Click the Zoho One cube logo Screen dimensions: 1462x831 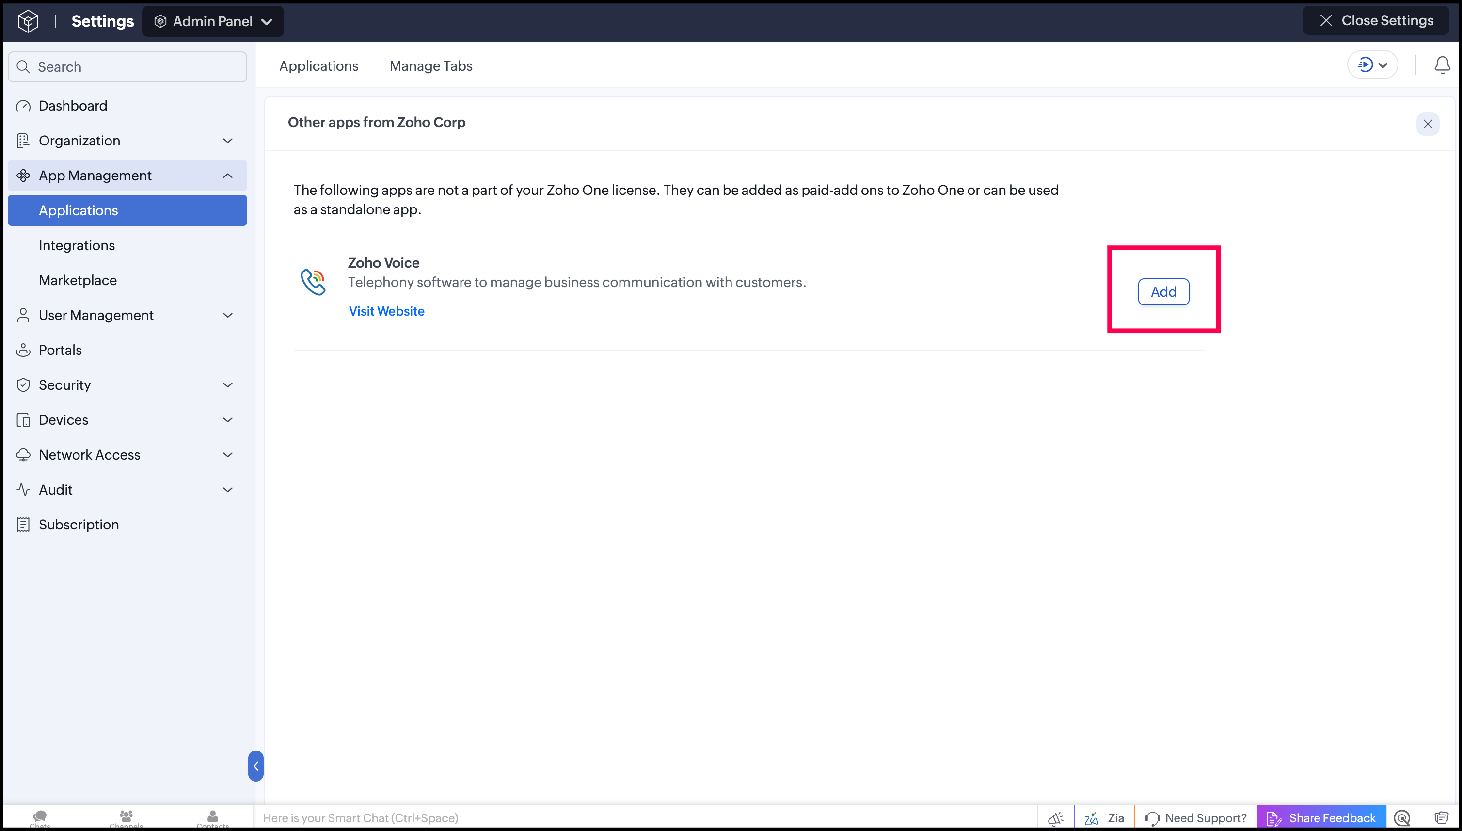point(28,22)
